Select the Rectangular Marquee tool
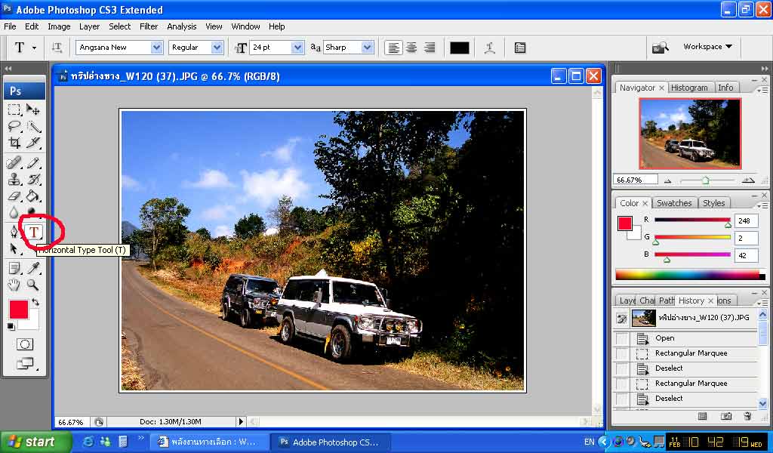Image resolution: width=773 pixels, height=453 pixels. coord(14,109)
